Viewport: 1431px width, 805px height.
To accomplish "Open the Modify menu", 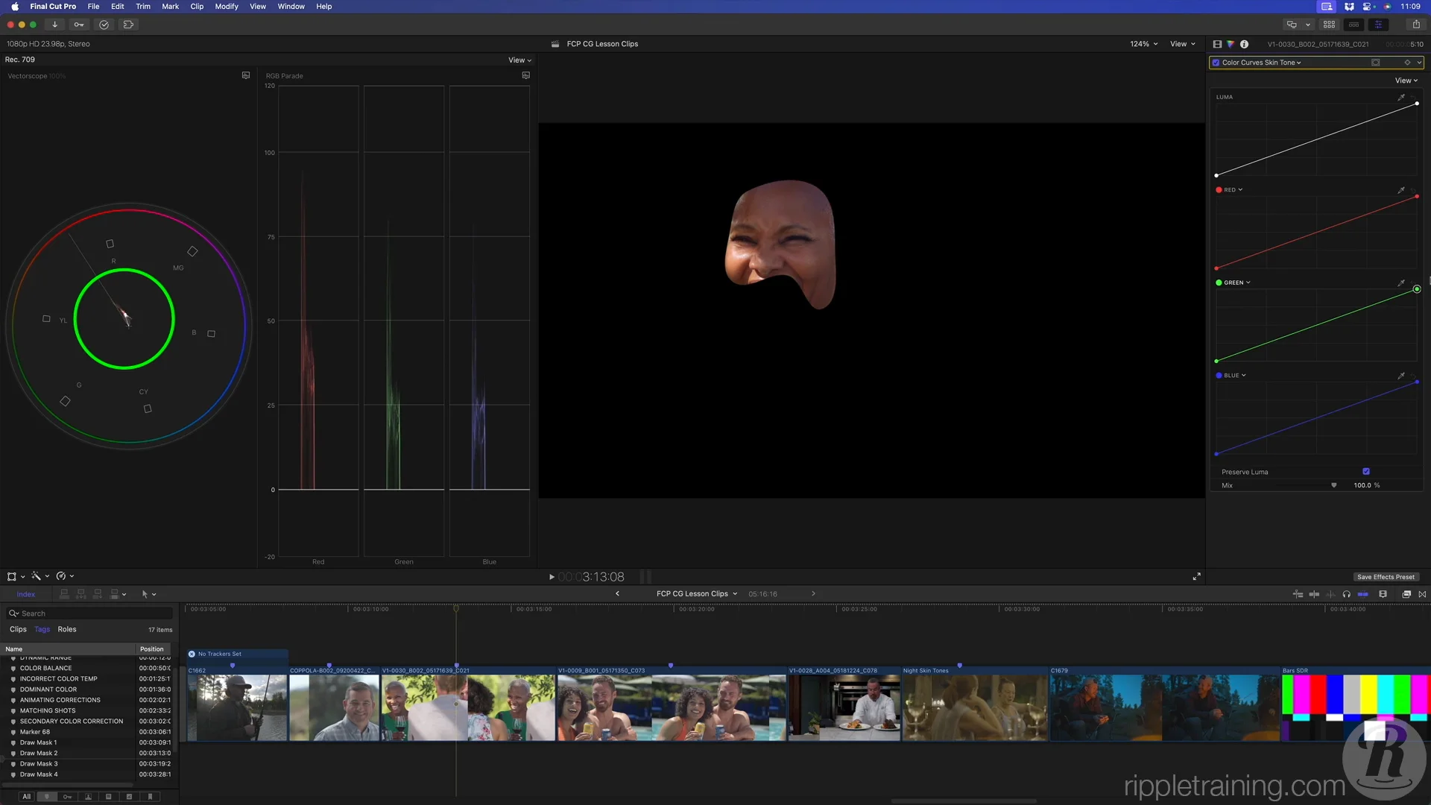I will click(x=227, y=7).
